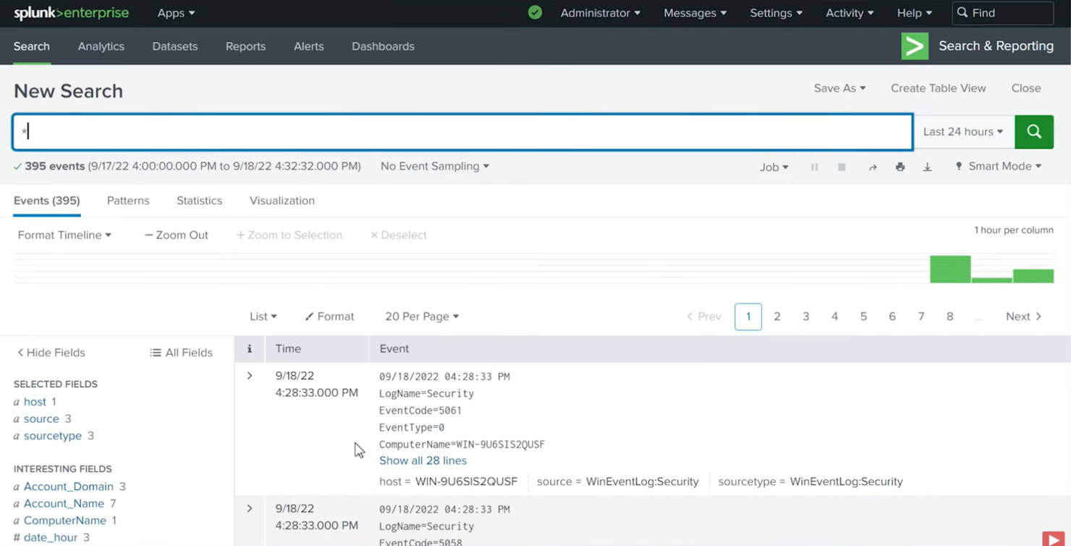This screenshot has height=546, width=1071.
Task: Stop the search job
Action: click(842, 167)
